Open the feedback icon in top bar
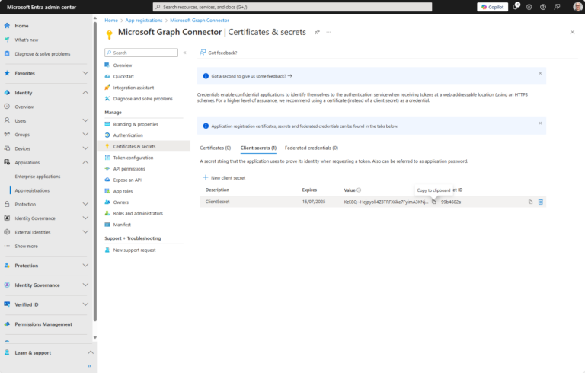585x373 pixels. coord(557,7)
